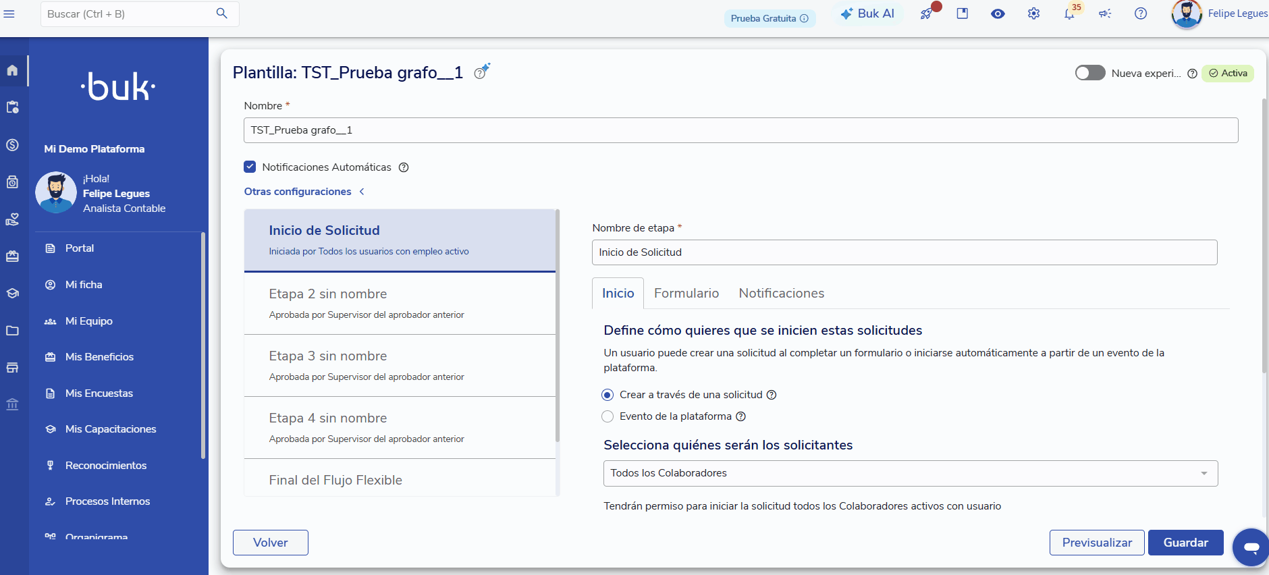This screenshot has width=1269, height=575.
Task: Collapse Otras configuraciones chevron
Action: click(362, 192)
